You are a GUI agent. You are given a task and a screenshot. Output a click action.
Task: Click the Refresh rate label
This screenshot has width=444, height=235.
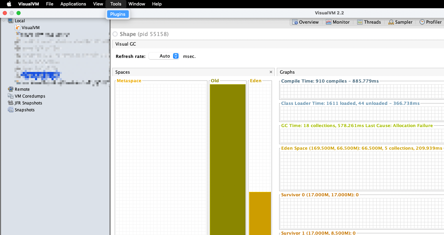pos(130,56)
